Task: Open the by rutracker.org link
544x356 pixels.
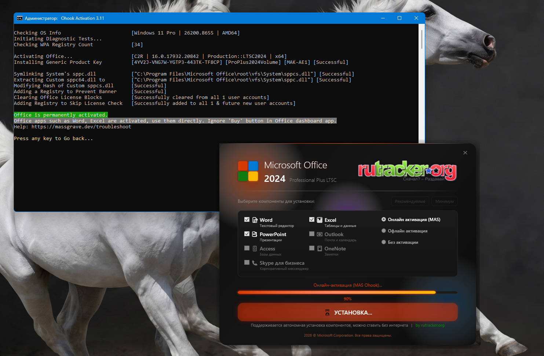Action: [x=430, y=325]
